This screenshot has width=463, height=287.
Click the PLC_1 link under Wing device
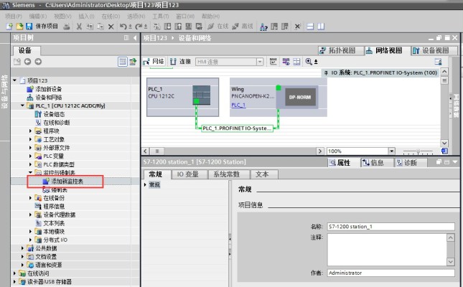(x=238, y=105)
